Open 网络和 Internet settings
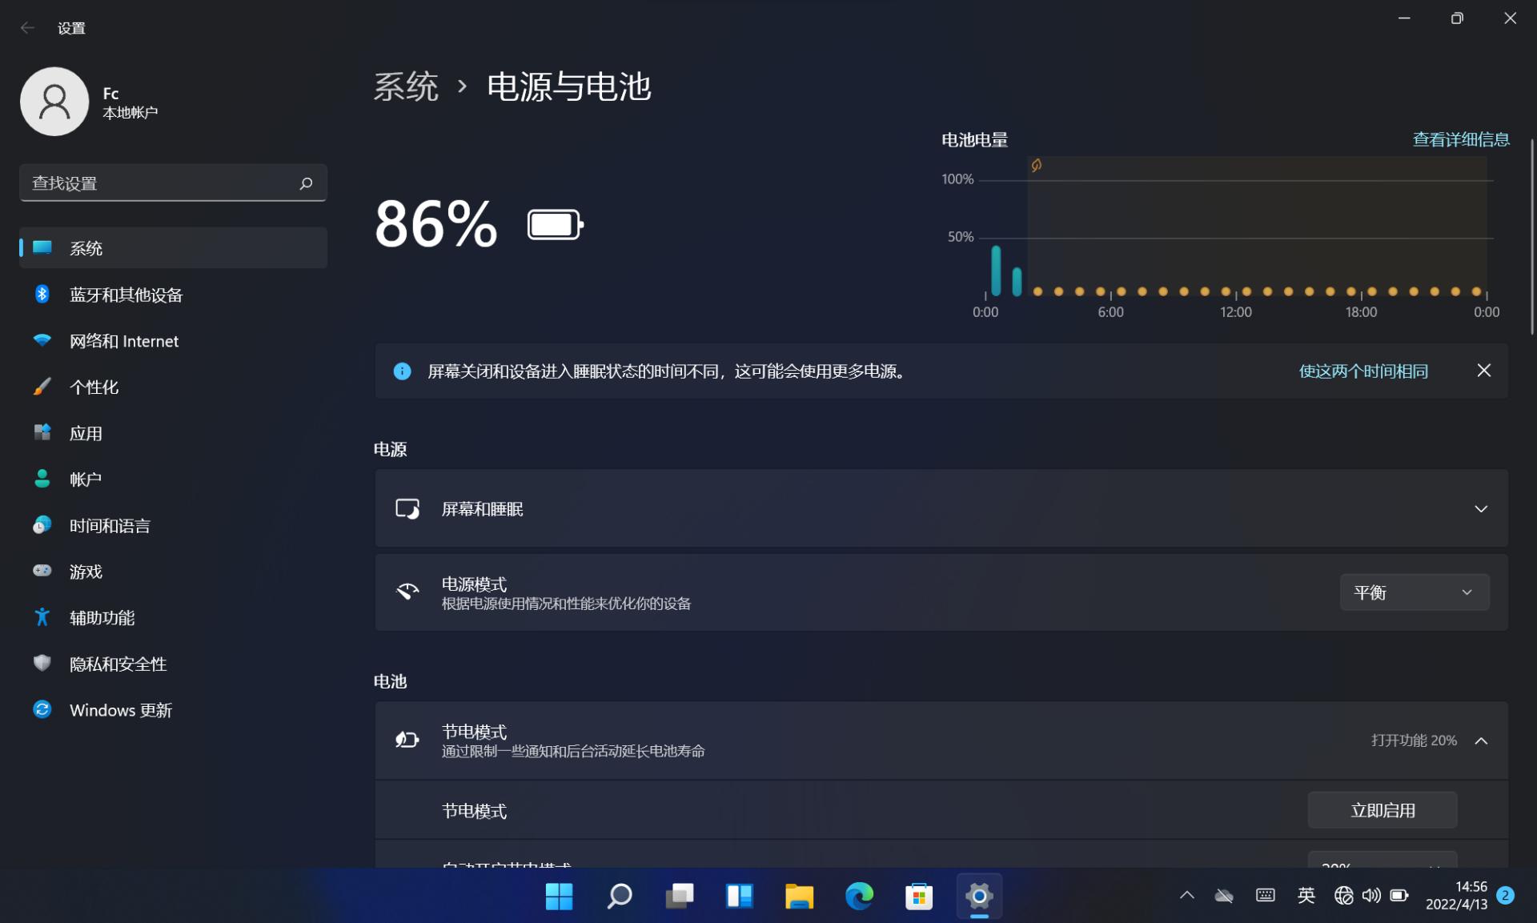Screen dimensions: 1537x923 point(123,341)
